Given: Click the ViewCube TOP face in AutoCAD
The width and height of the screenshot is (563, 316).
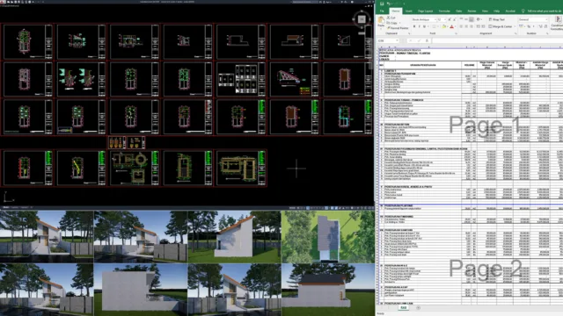Looking at the screenshot, I should (362, 19).
